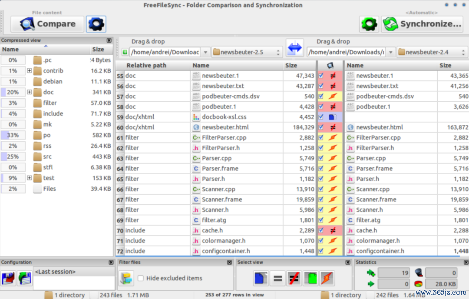Open synchronization settings green gear

[369, 24]
